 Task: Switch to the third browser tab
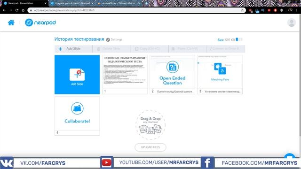click(118, 3)
